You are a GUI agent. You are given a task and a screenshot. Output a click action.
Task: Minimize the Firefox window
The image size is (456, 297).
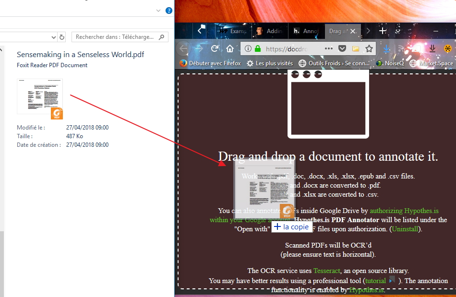(x=436, y=31)
